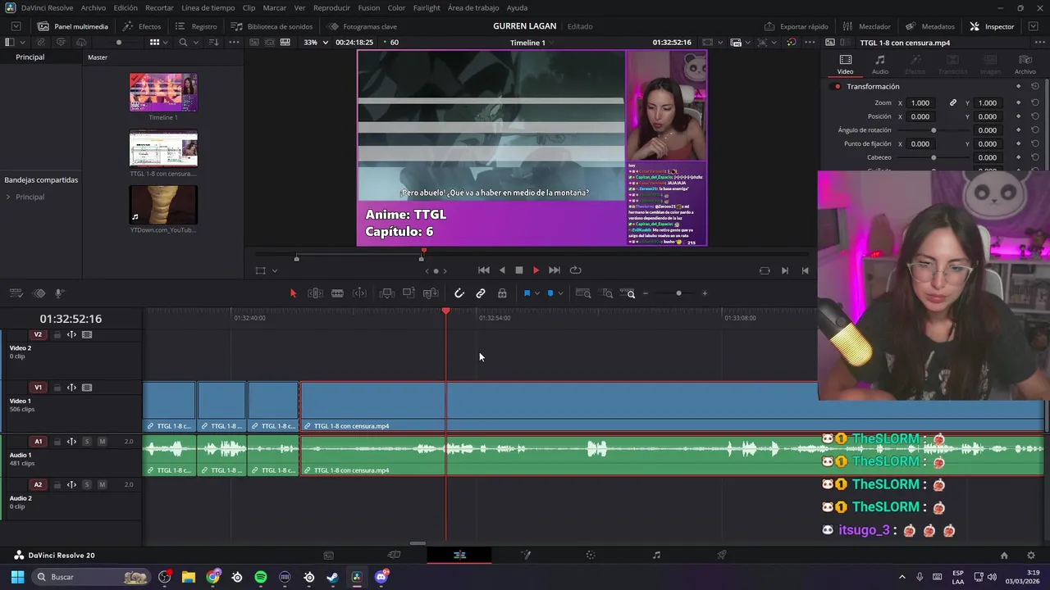Open timeline view options icon

coord(16,293)
